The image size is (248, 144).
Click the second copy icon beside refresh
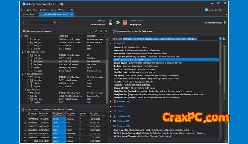[106, 31]
